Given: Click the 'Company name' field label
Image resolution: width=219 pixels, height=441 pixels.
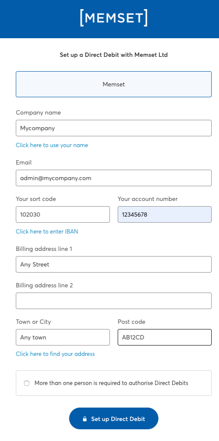Looking at the screenshot, I should [38, 112].
